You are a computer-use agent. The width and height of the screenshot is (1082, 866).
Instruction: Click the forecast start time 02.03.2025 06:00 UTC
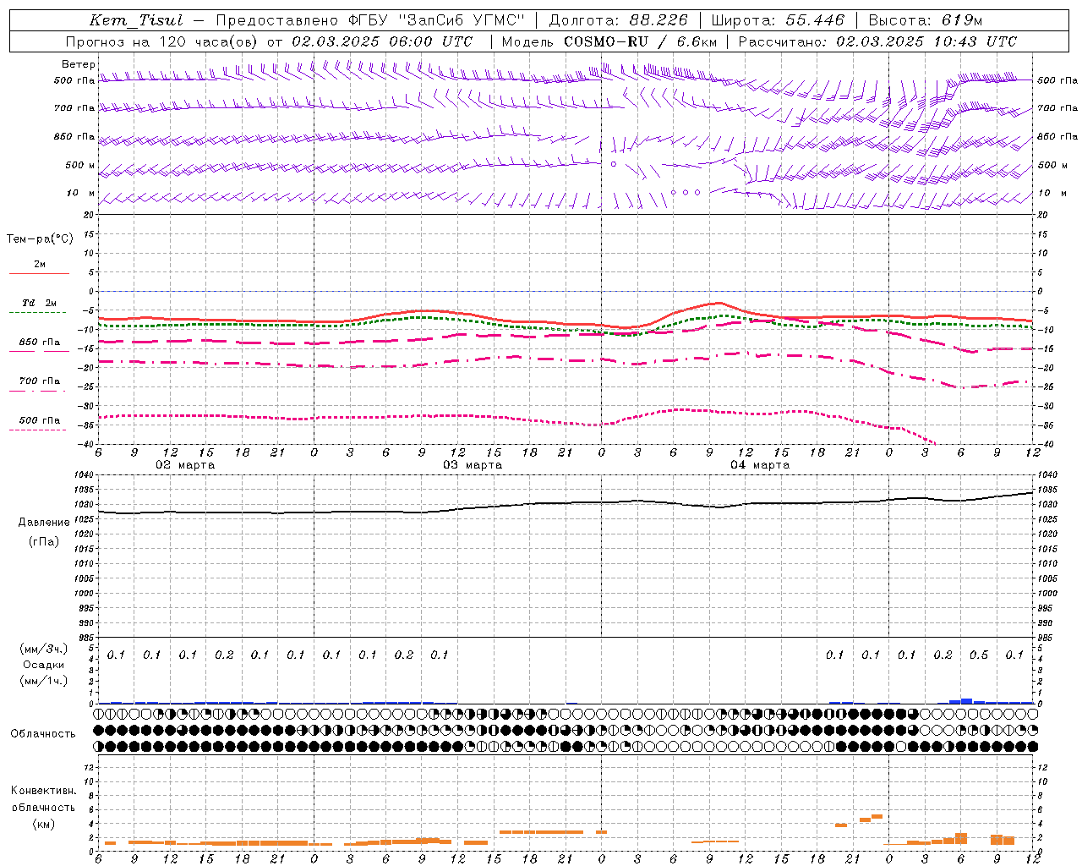382,41
